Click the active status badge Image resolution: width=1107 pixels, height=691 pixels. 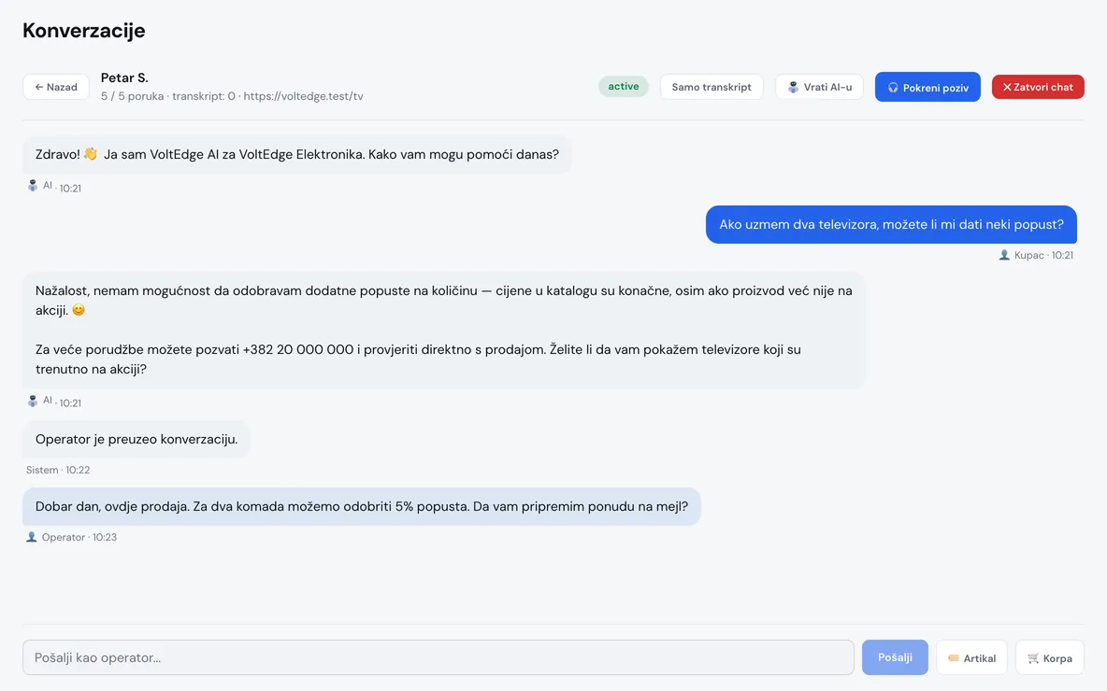pos(624,86)
